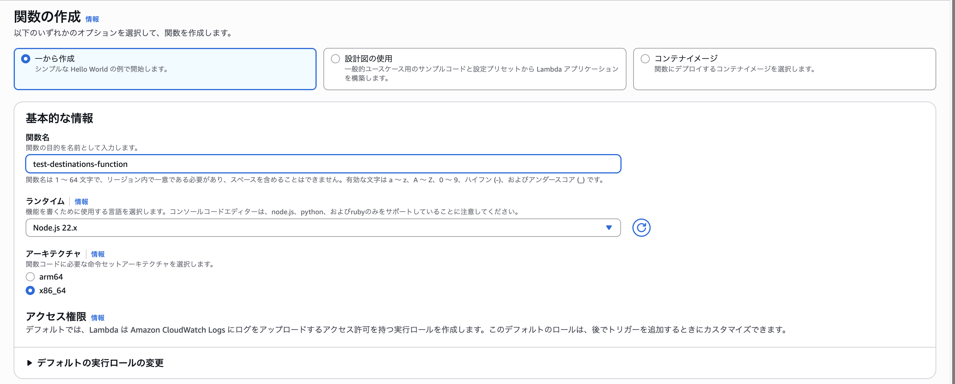Click the arm64 label text to select it

pos(51,276)
